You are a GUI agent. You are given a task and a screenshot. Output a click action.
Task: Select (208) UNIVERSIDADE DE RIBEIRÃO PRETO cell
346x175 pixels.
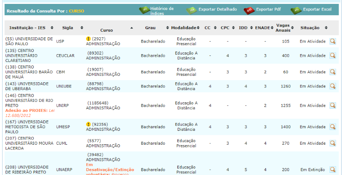click(x=27, y=169)
